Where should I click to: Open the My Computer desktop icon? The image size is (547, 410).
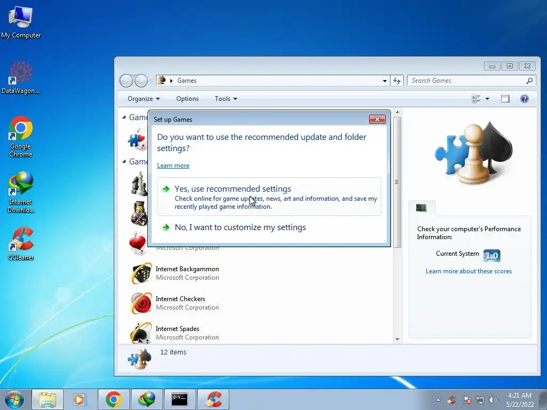point(21,21)
